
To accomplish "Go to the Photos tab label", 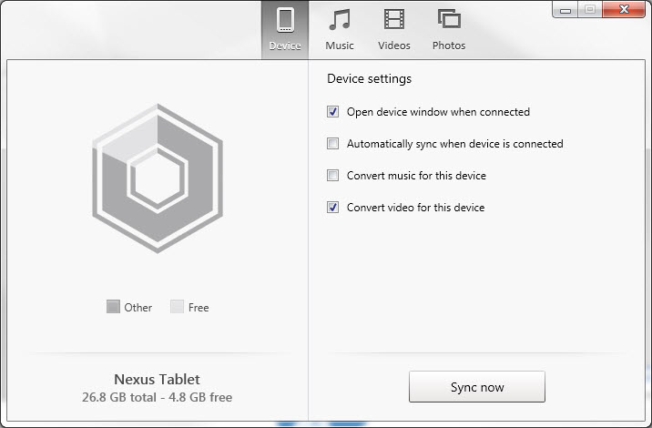I will [449, 46].
